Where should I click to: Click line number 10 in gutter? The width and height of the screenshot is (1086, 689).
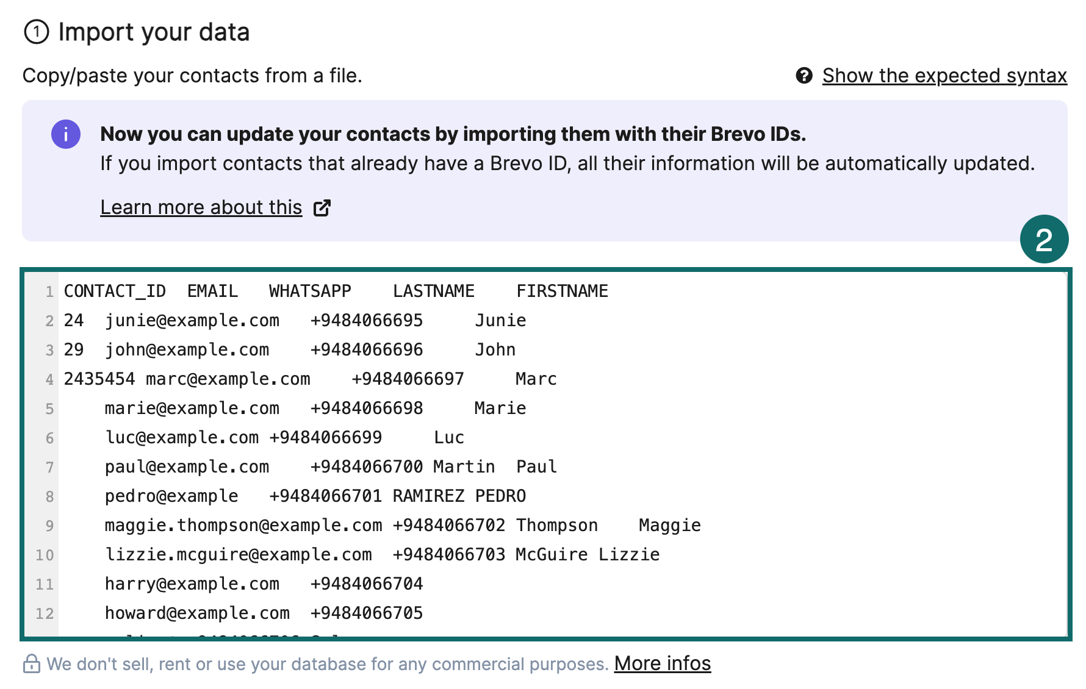(45, 555)
